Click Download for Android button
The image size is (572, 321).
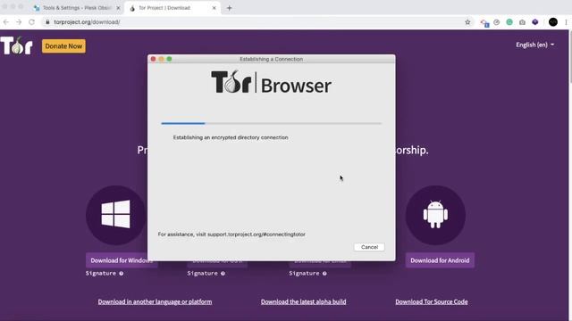click(440, 260)
